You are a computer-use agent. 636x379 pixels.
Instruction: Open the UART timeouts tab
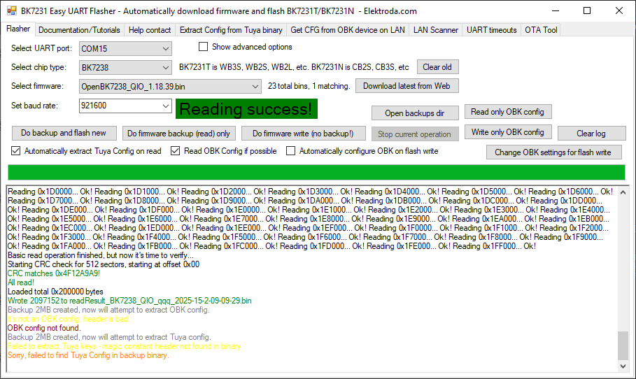[x=492, y=30]
